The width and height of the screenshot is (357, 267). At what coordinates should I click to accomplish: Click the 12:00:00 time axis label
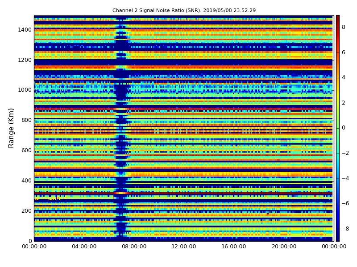pos(184,247)
